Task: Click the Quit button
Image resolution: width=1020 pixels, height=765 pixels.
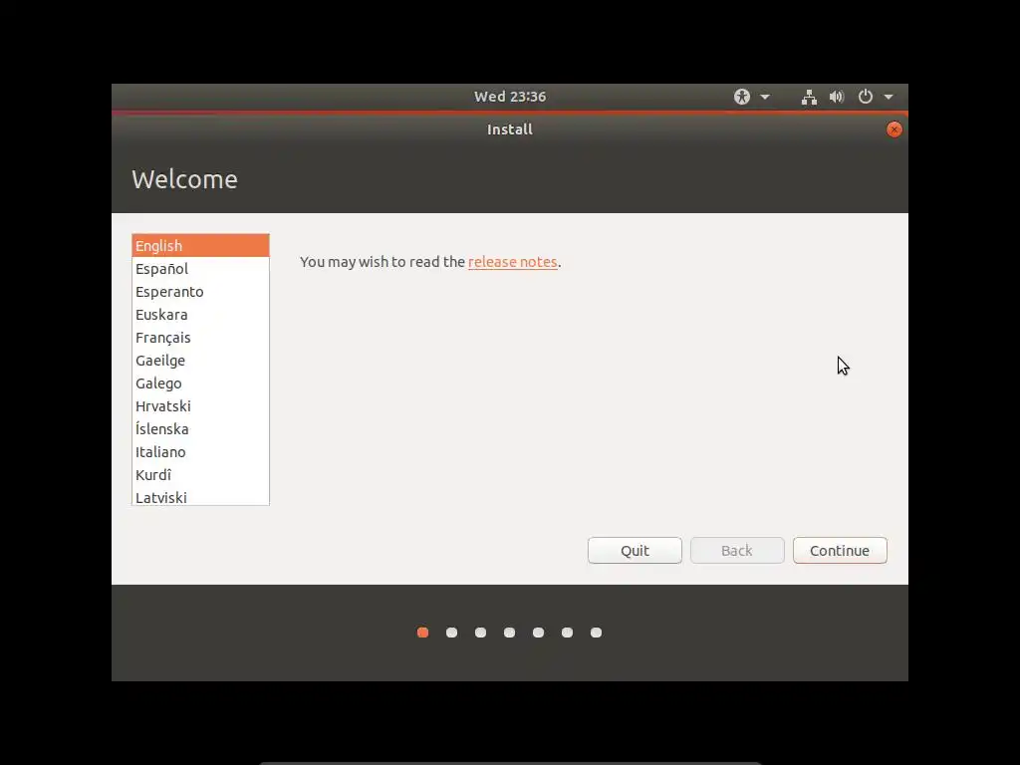Action: (x=635, y=550)
